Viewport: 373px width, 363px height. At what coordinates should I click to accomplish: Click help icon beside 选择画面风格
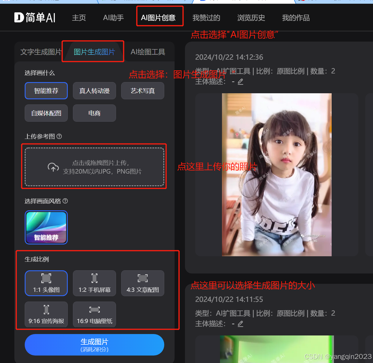[65, 201]
